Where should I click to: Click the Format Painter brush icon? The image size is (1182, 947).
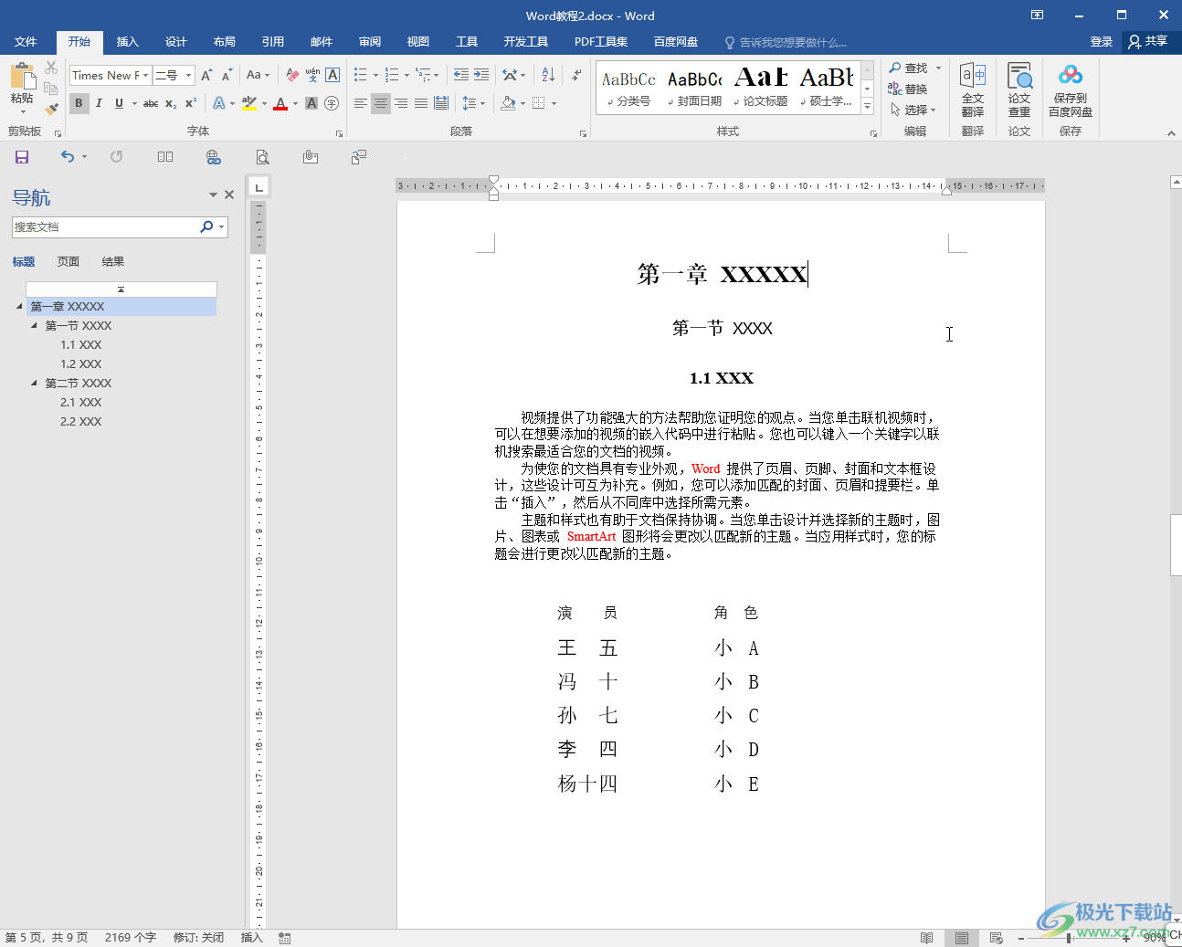(51, 109)
